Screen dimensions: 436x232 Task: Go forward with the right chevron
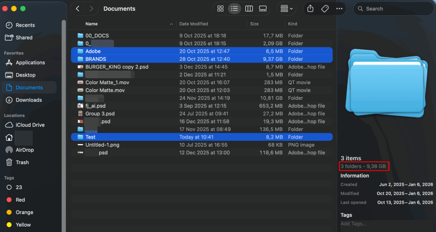(91, 9)
